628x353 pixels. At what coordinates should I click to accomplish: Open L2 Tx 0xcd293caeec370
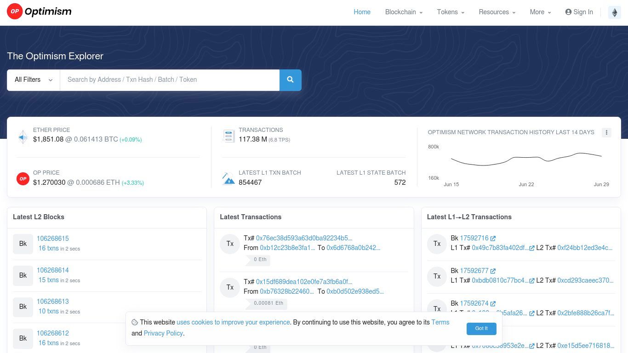(x=586, y=281)
